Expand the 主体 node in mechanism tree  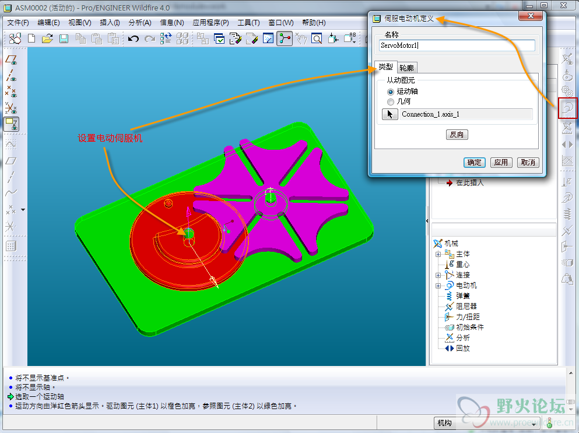tap(438, 254)
